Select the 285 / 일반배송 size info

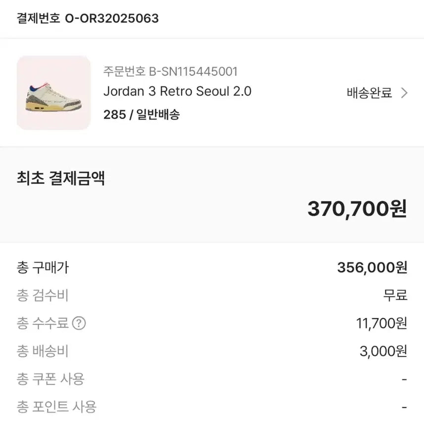[x=143, y=114]
